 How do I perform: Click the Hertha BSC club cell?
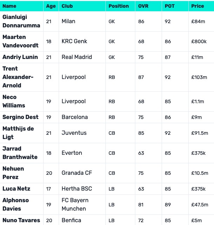tap(77, 188)
